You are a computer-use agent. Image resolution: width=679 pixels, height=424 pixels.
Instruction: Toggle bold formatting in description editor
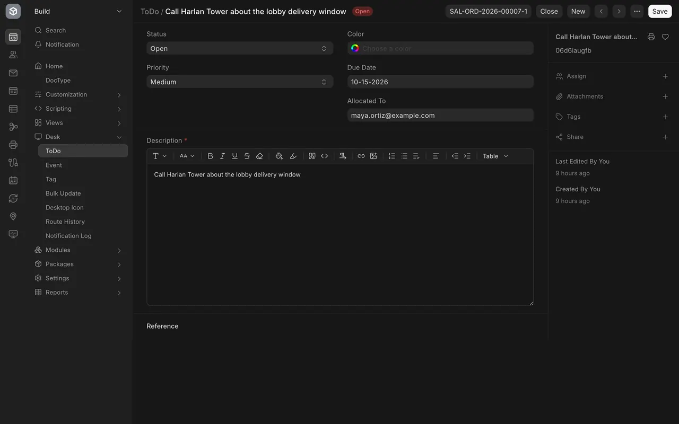click(x=210, y=156)
